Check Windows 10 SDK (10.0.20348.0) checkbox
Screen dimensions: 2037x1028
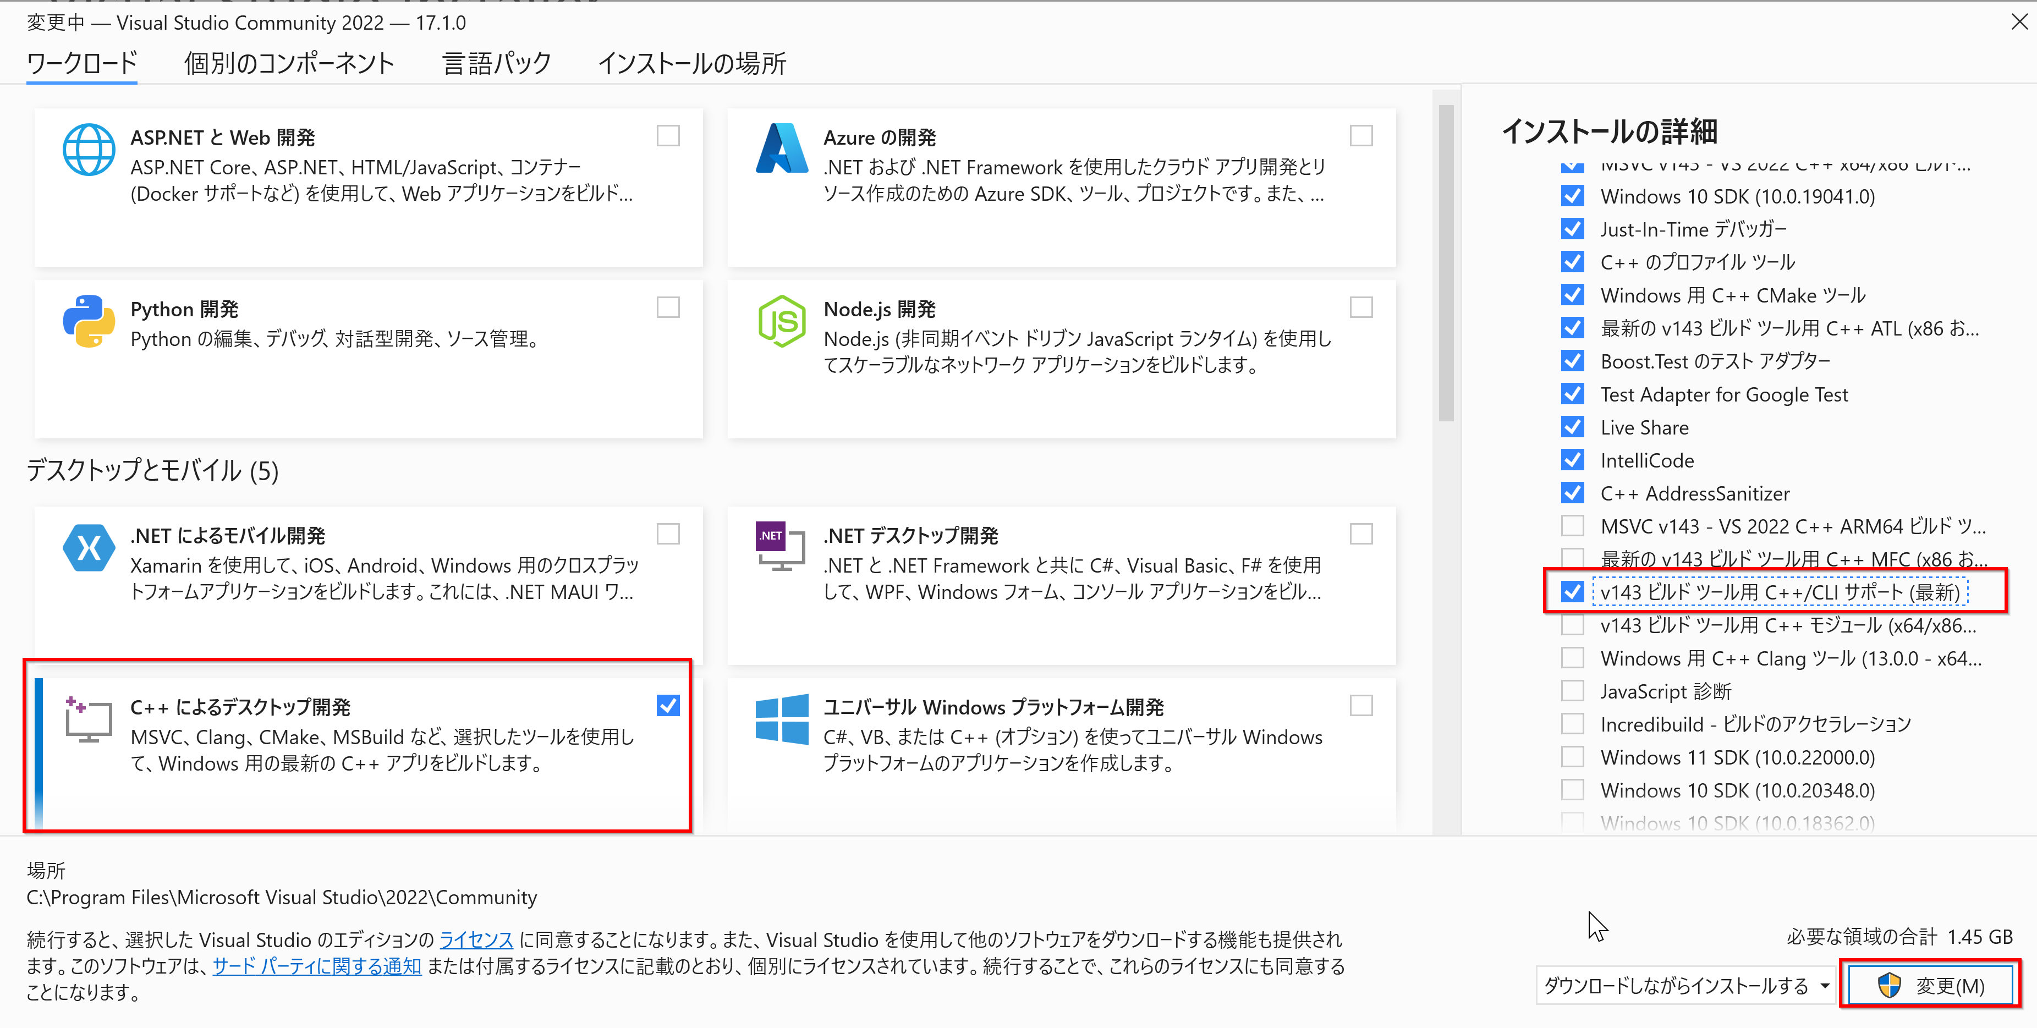click(1573, 790)
